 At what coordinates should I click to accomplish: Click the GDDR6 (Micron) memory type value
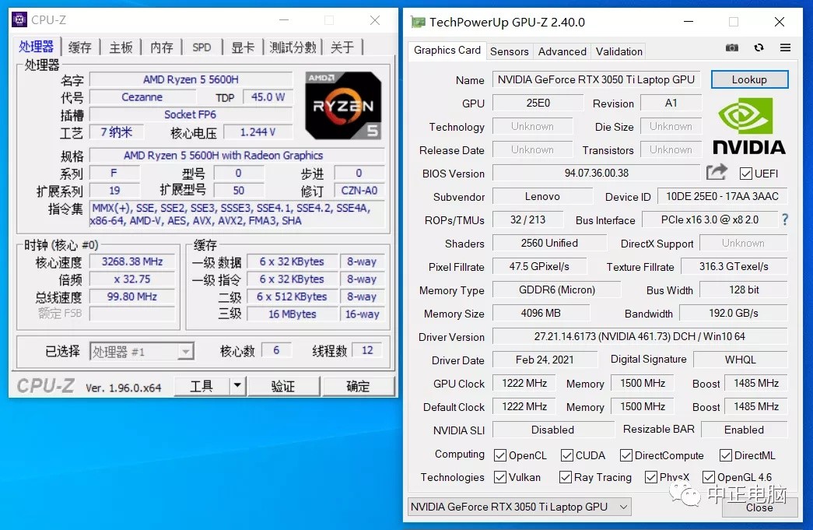click(x=557, y=290)
